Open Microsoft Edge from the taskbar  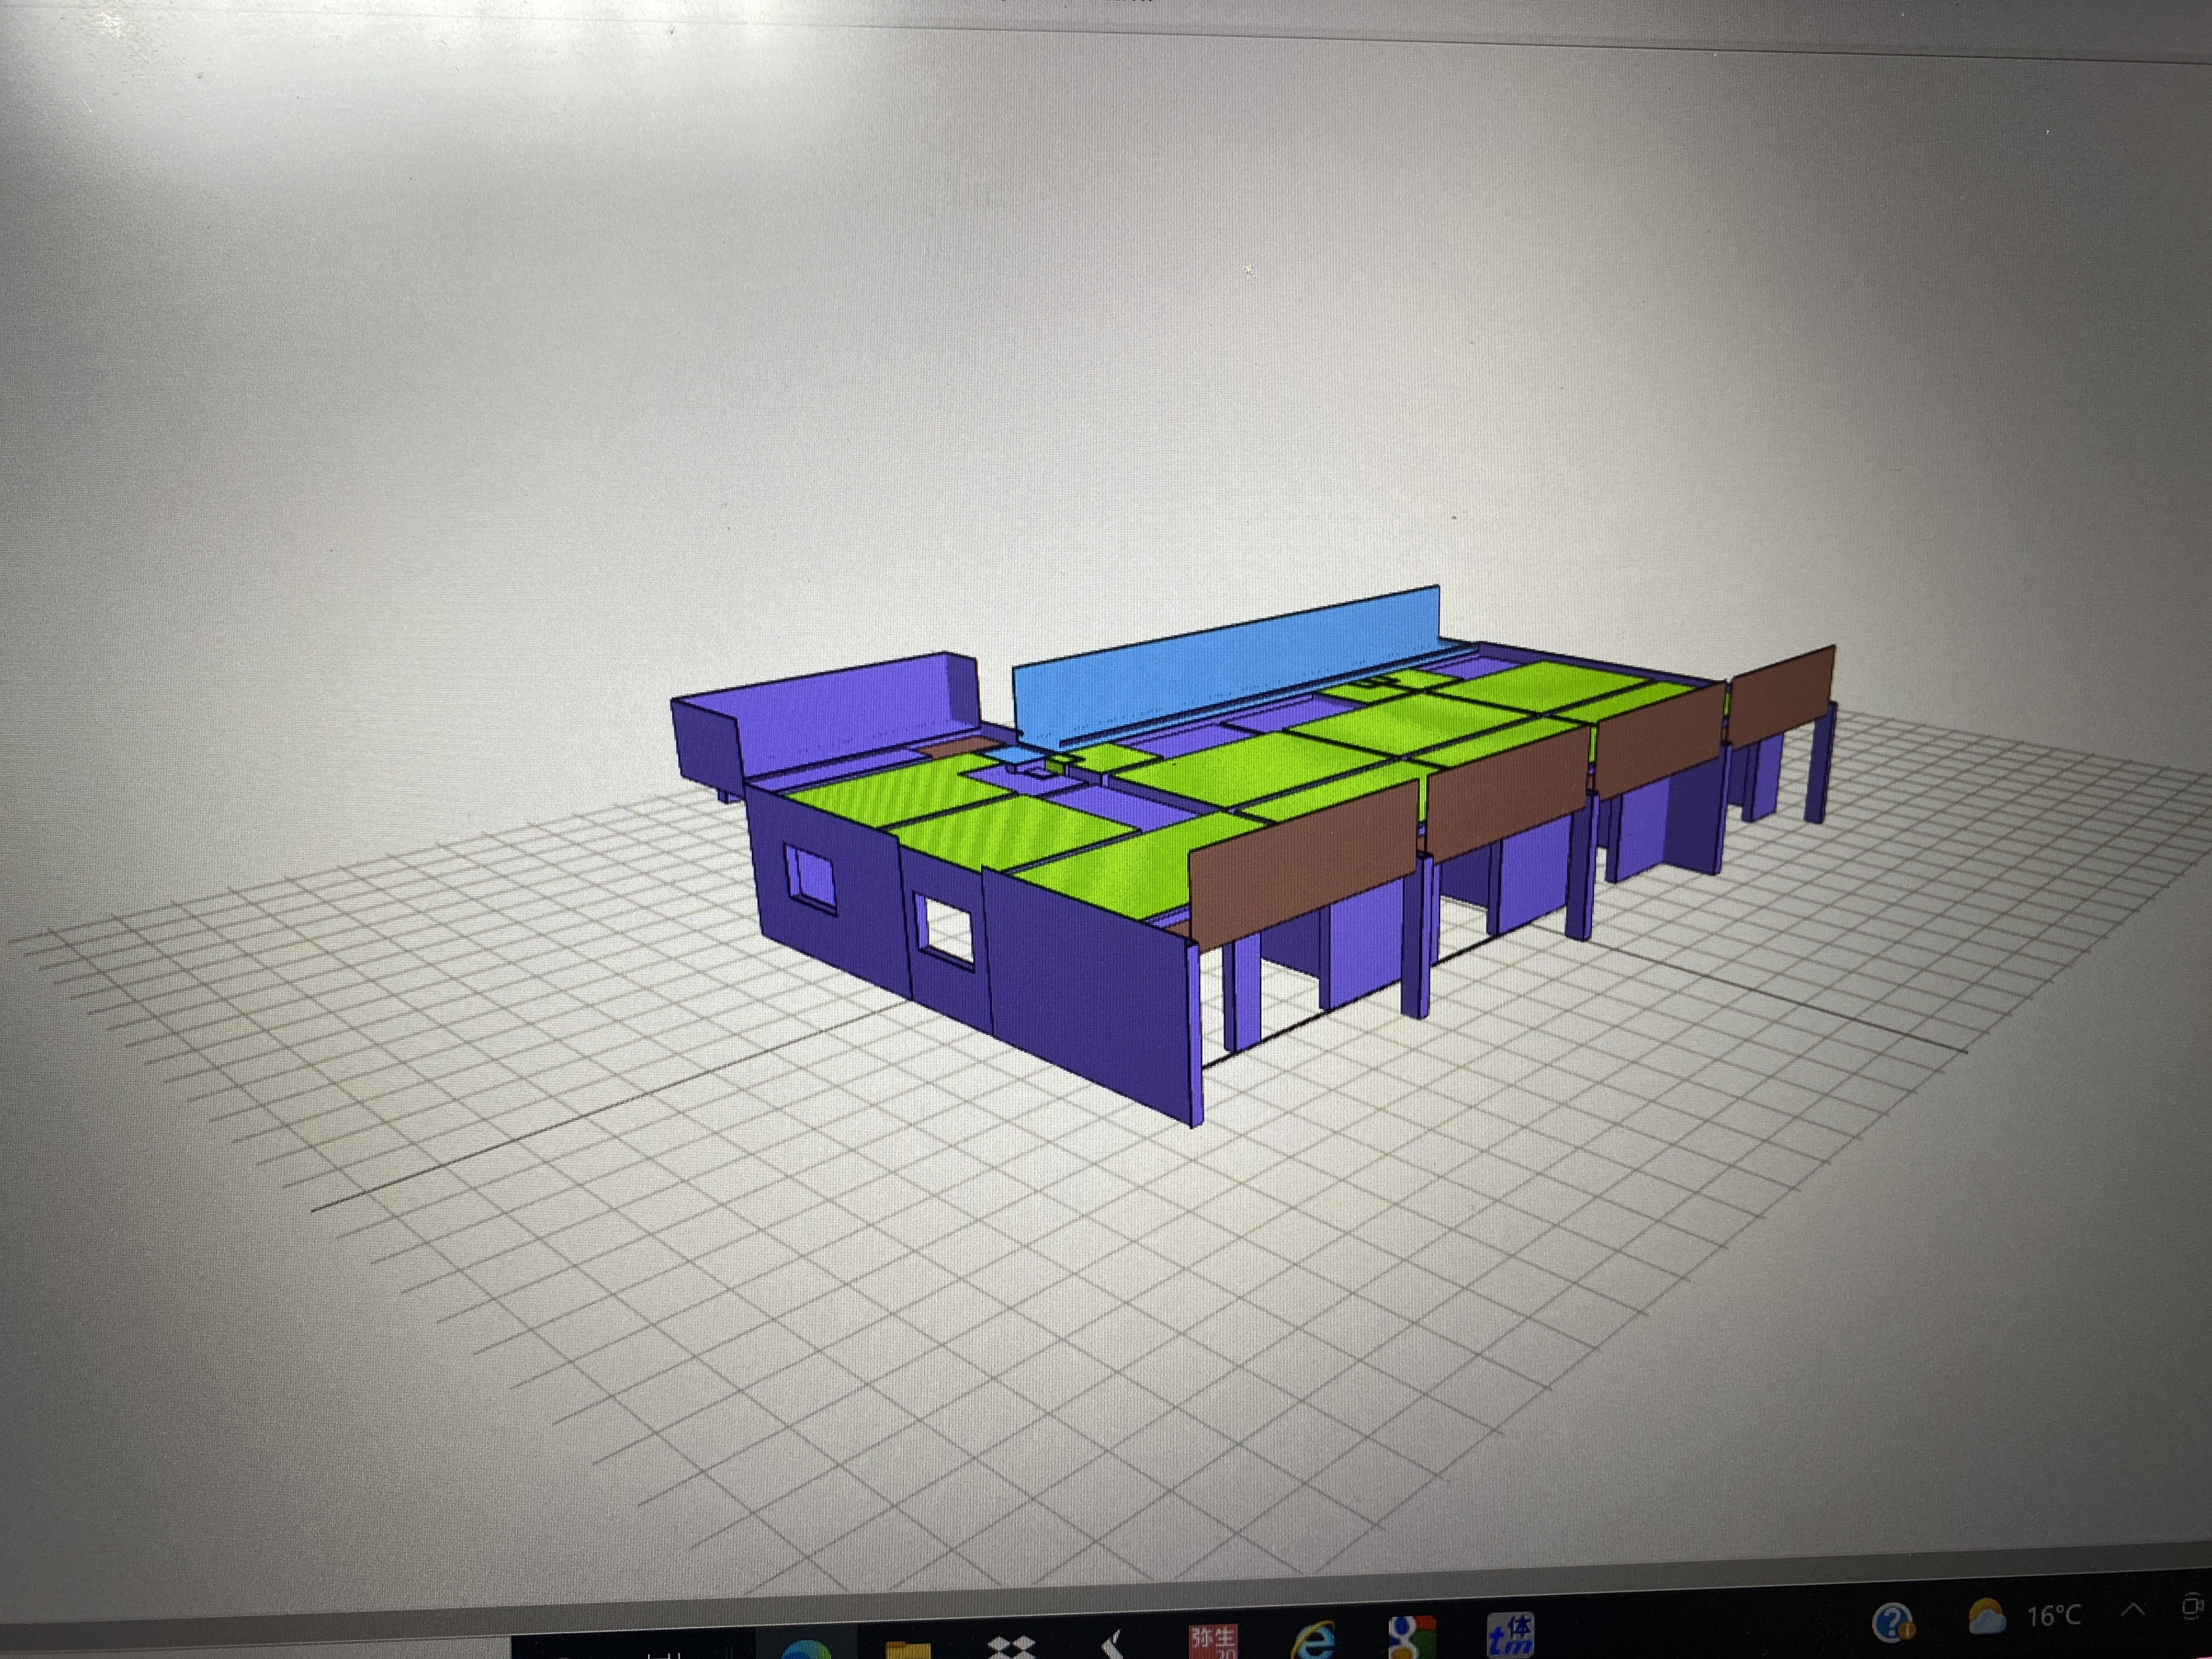click(x=808, y=1649)
